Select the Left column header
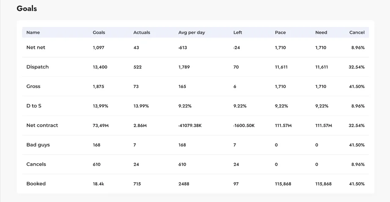This screenshot has width=390, height=202. tap(238, 32)
